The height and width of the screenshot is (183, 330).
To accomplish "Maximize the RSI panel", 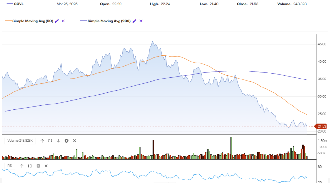I will (30, 166).
